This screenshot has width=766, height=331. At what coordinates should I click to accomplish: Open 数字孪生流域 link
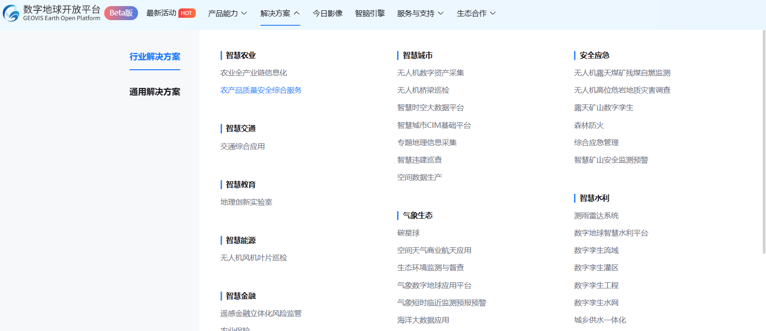[x=596, y=250]
